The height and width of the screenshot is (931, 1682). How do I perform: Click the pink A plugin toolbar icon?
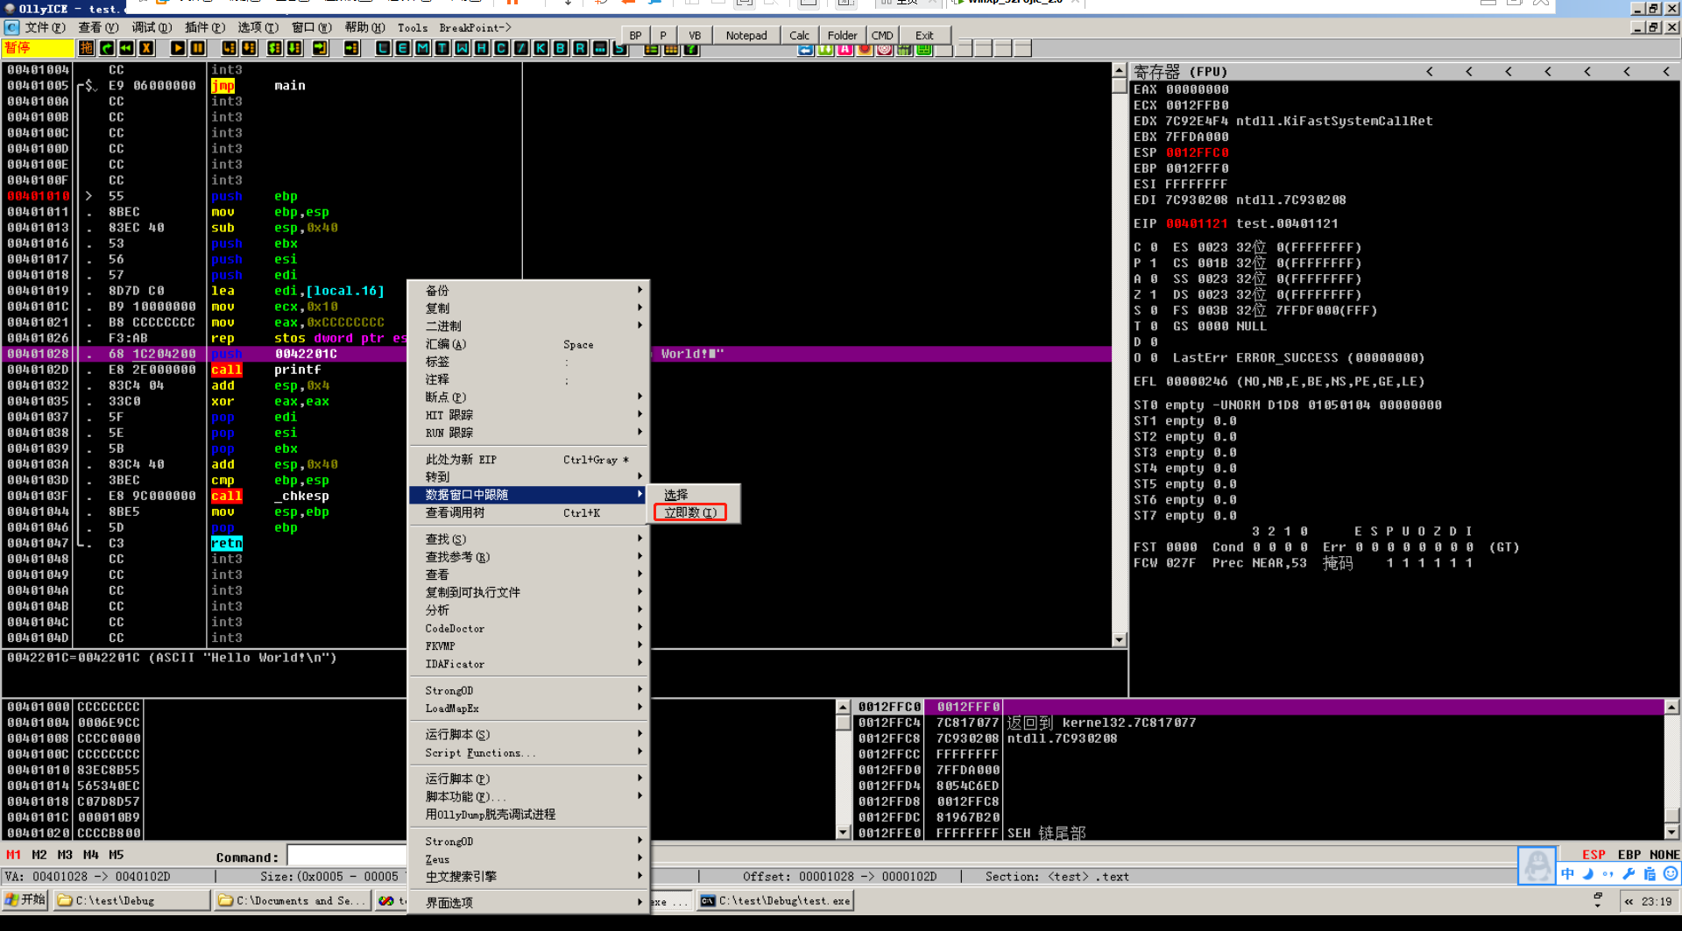click(x=845, y=50)
